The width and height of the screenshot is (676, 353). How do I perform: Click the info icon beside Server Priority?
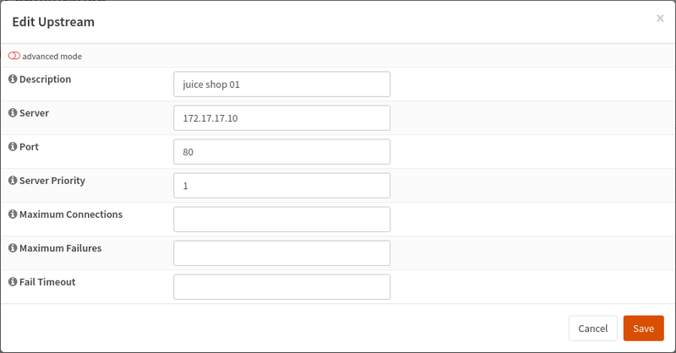click(x=13, y=181)
